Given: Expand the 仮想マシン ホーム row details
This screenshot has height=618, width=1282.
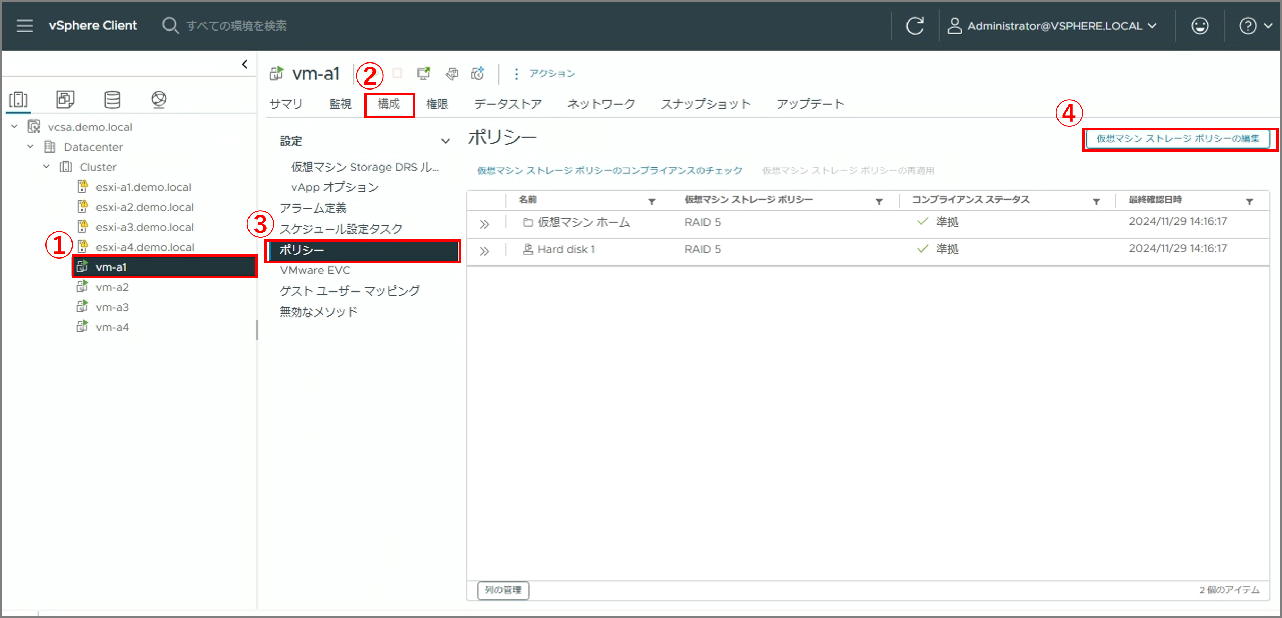Looking at the screenshot, I should coord(484,224).
